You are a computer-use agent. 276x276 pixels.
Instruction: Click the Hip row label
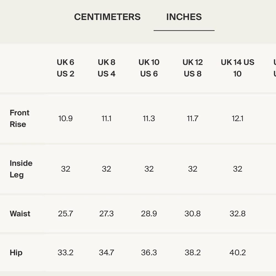(16, 253)
